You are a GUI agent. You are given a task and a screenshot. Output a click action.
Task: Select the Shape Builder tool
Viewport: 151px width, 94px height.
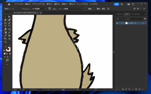click(9, 29)
